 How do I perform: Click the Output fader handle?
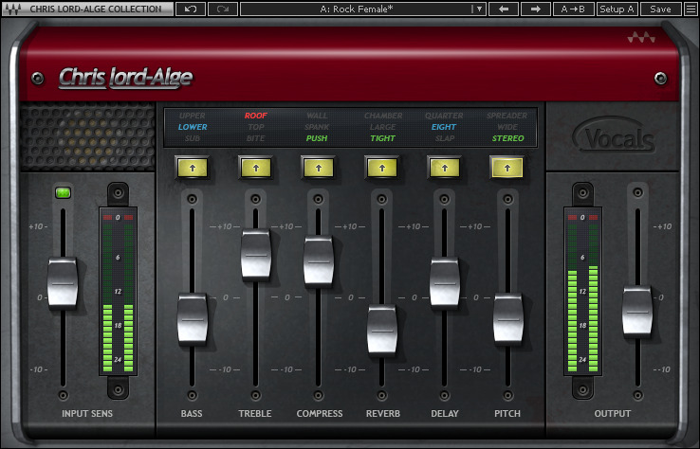[637, 311]
